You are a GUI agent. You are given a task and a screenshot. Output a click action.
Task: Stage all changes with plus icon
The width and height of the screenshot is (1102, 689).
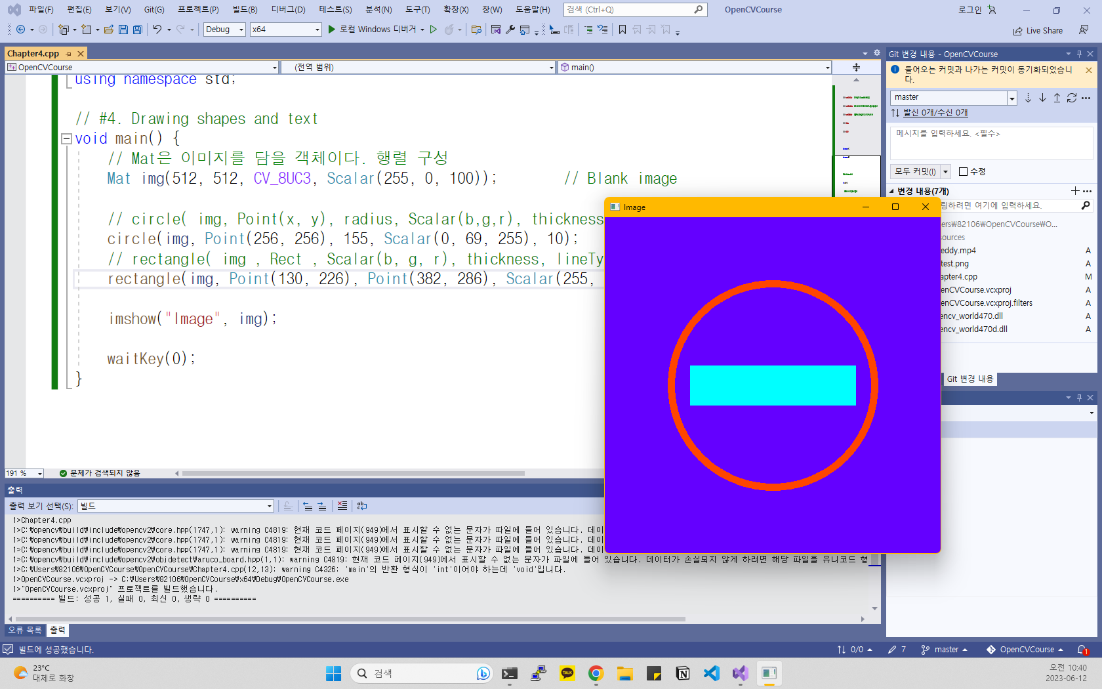tap(1075, 191)
